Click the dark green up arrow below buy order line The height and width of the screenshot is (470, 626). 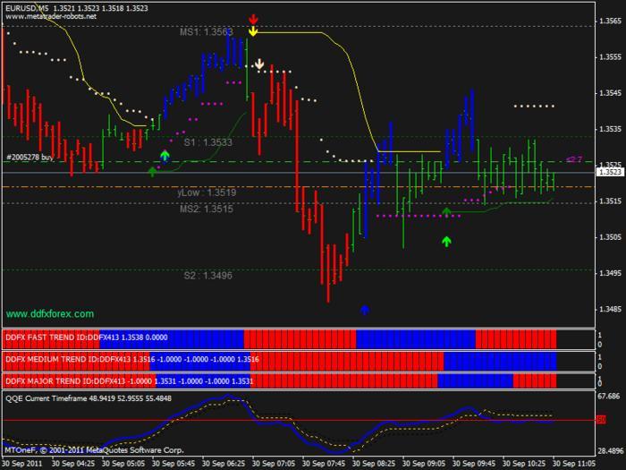(153, 172)
